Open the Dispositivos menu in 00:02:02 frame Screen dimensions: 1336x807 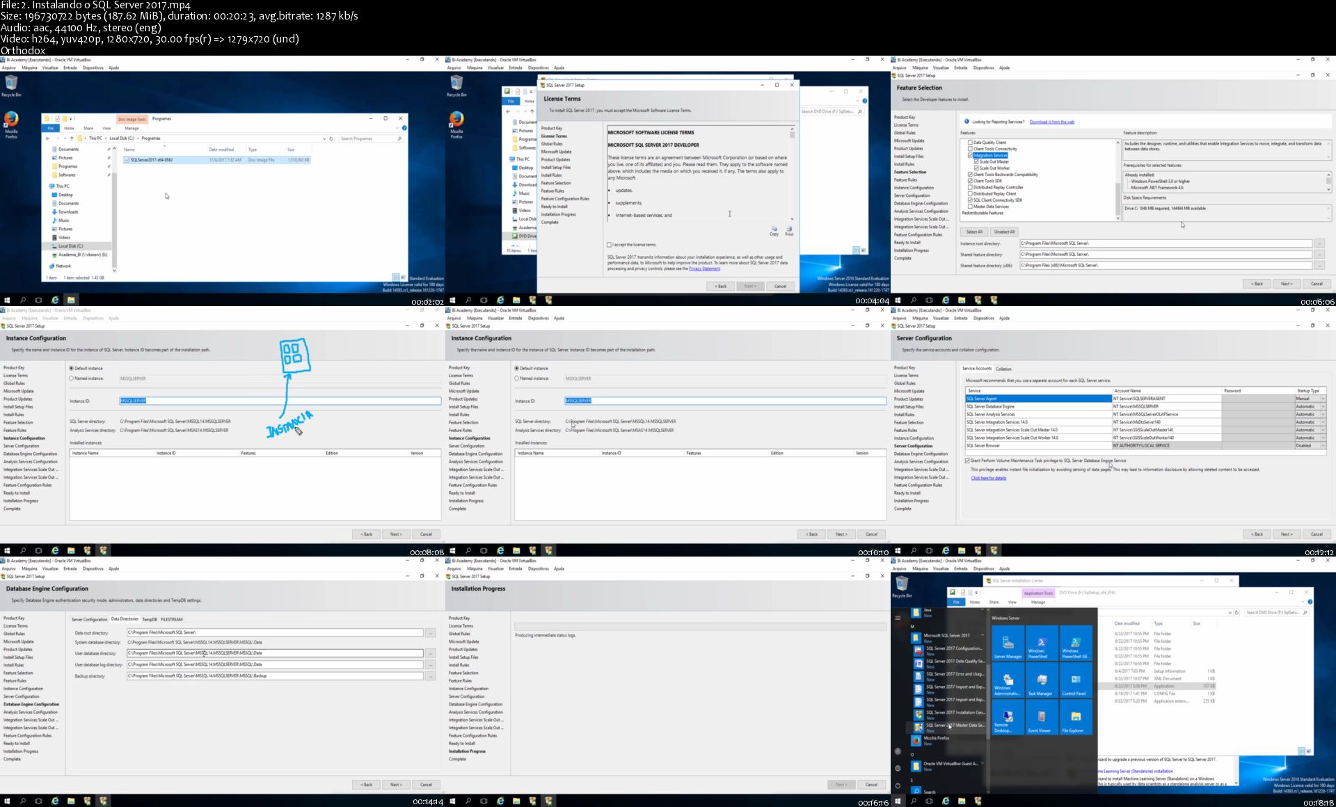(93, 67)
